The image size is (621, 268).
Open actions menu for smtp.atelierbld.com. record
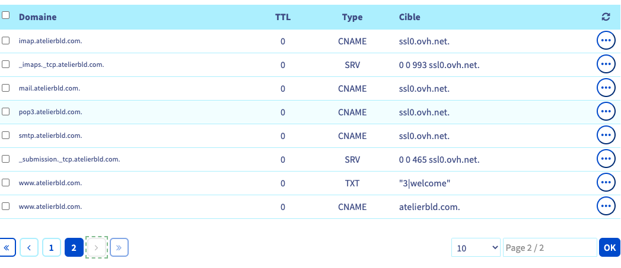pyautogui.click(x=605, y=135)
